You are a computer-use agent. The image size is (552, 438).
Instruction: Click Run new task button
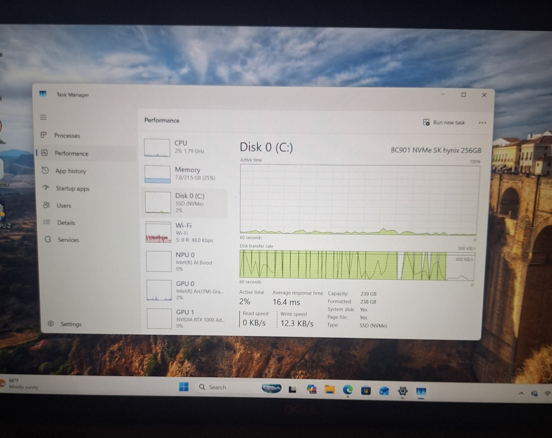[444, 122]
